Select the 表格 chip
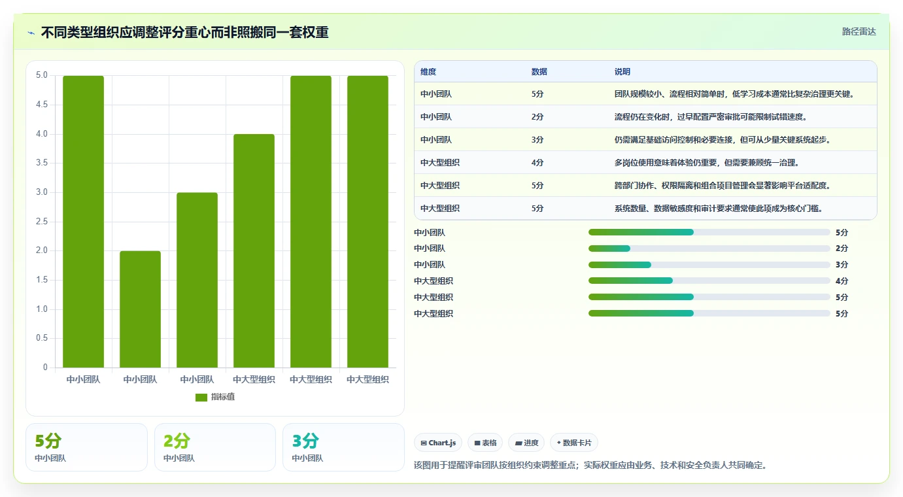 pyautogui.click(x=485, y=443)
